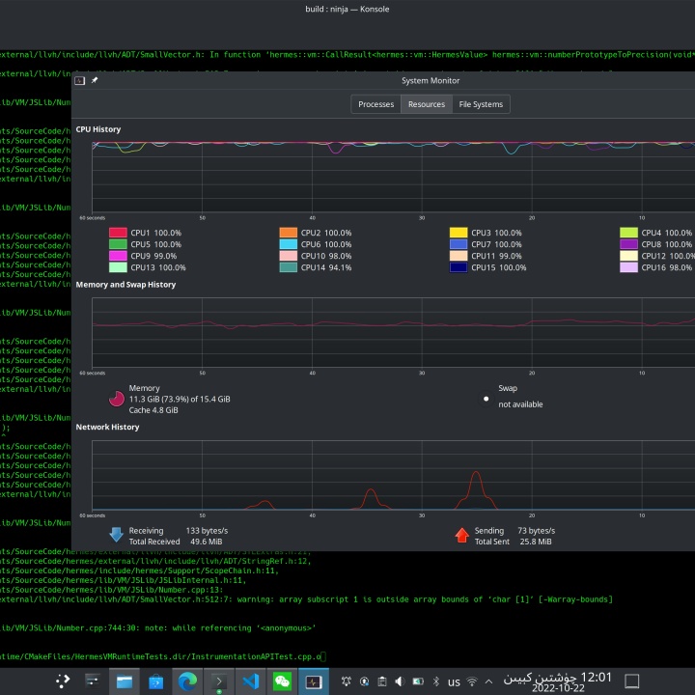Viewport: 695px width, 695px height.
Task: Click the Show Desktop button in taskbar
Action: [x=631, y=681]
